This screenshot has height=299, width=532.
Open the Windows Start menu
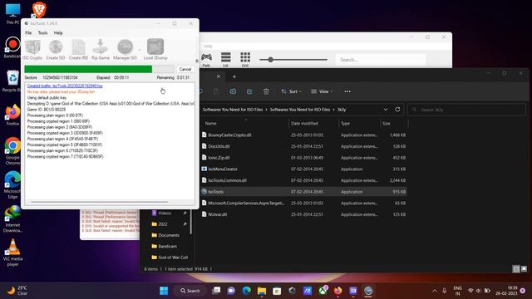tap(164, 291)
